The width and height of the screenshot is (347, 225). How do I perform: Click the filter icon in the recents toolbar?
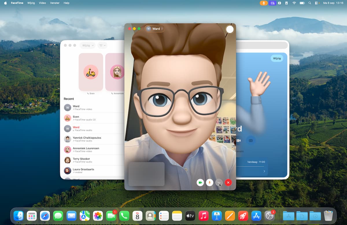click(x=102, y=45)
